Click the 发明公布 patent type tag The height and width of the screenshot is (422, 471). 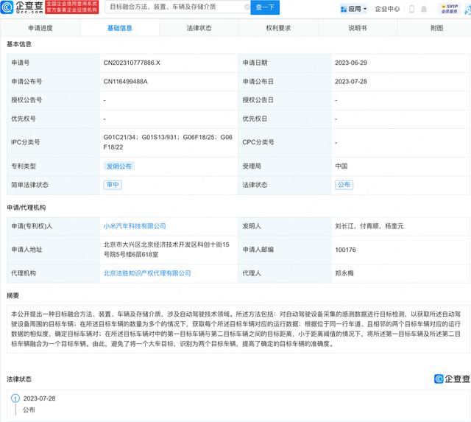point(118,166)
